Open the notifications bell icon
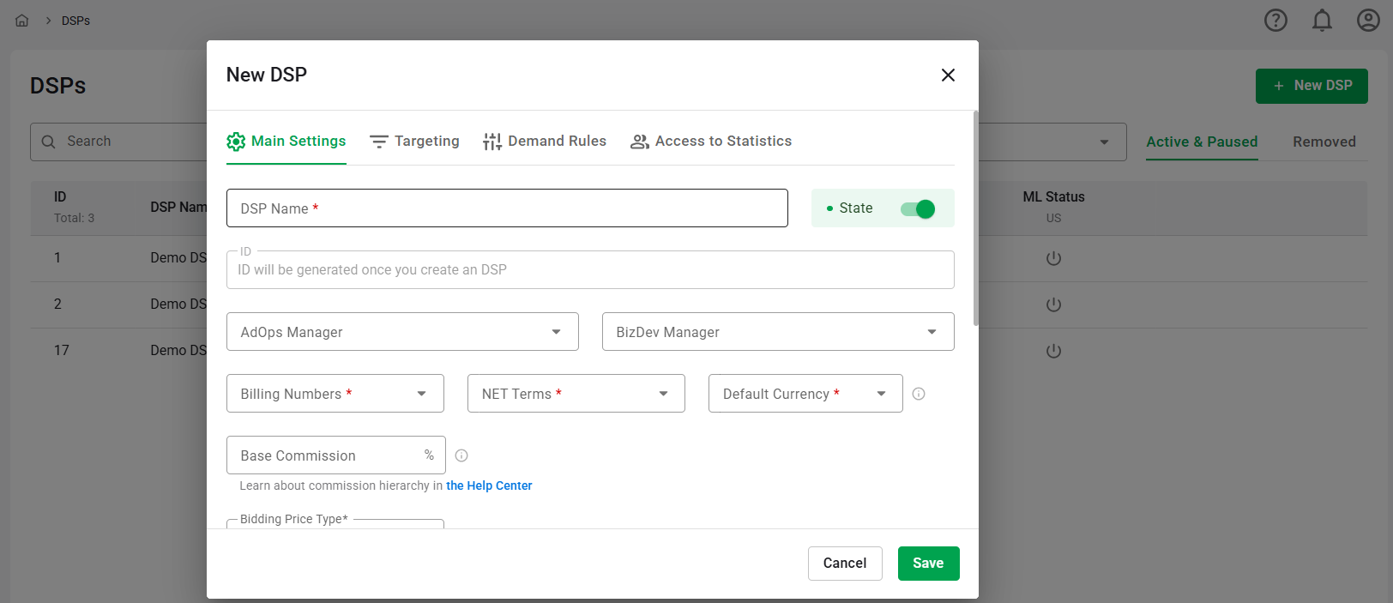This screenshot has width=1393, height=603. tap(1322, 21)
